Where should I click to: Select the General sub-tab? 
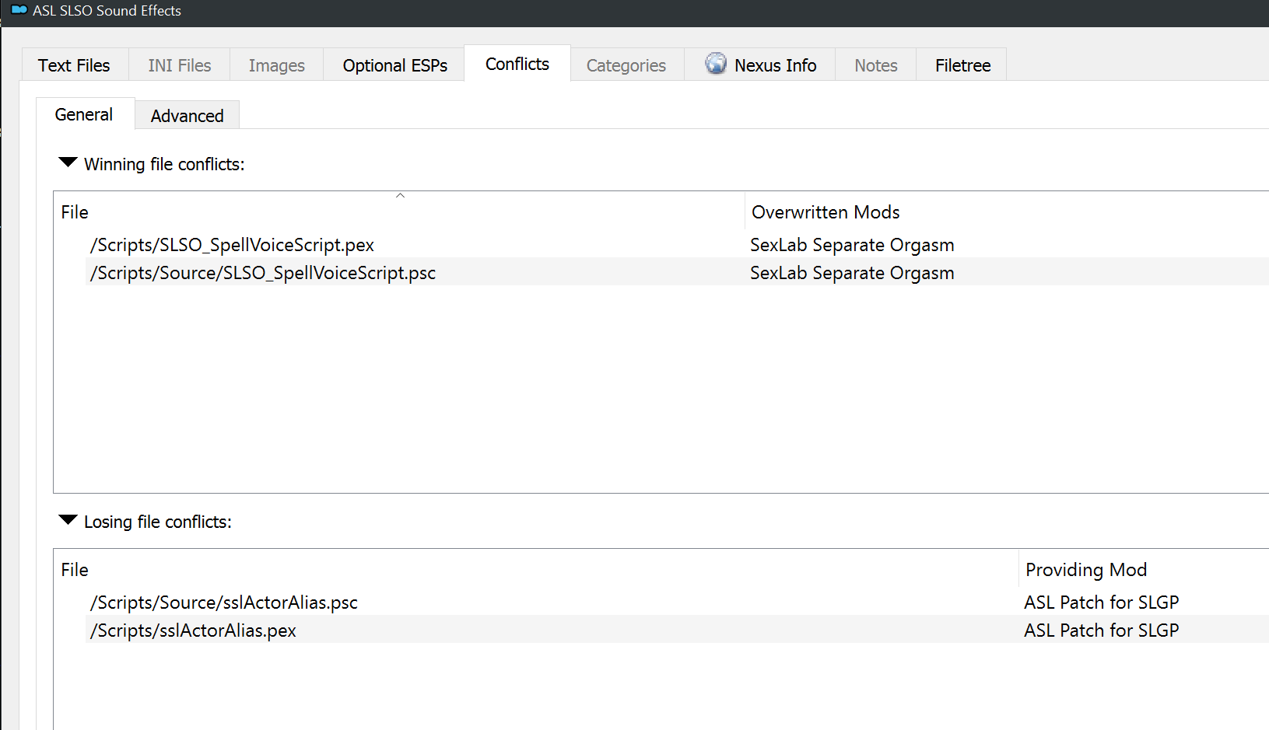point(84,114)
